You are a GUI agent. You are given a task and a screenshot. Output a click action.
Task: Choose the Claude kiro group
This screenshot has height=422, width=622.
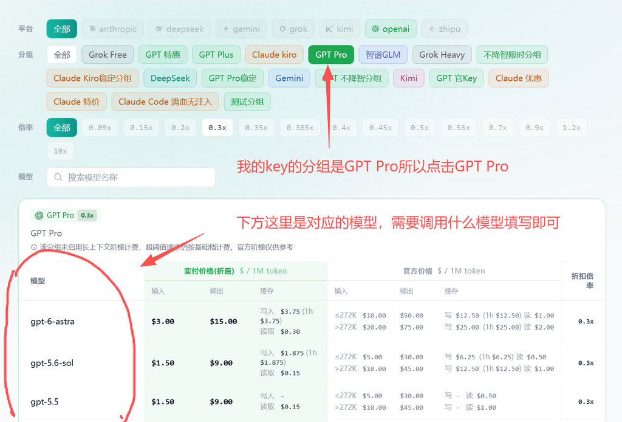[x=275, y=55]
